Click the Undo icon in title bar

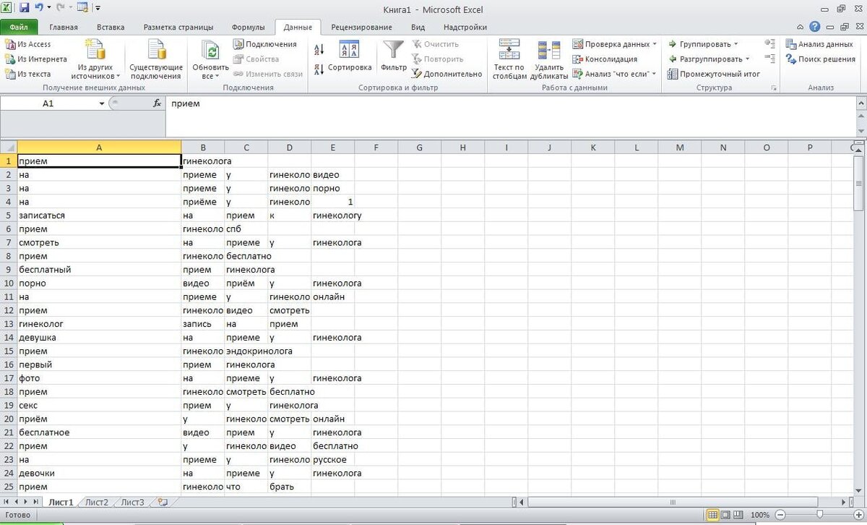coord(39,9)
